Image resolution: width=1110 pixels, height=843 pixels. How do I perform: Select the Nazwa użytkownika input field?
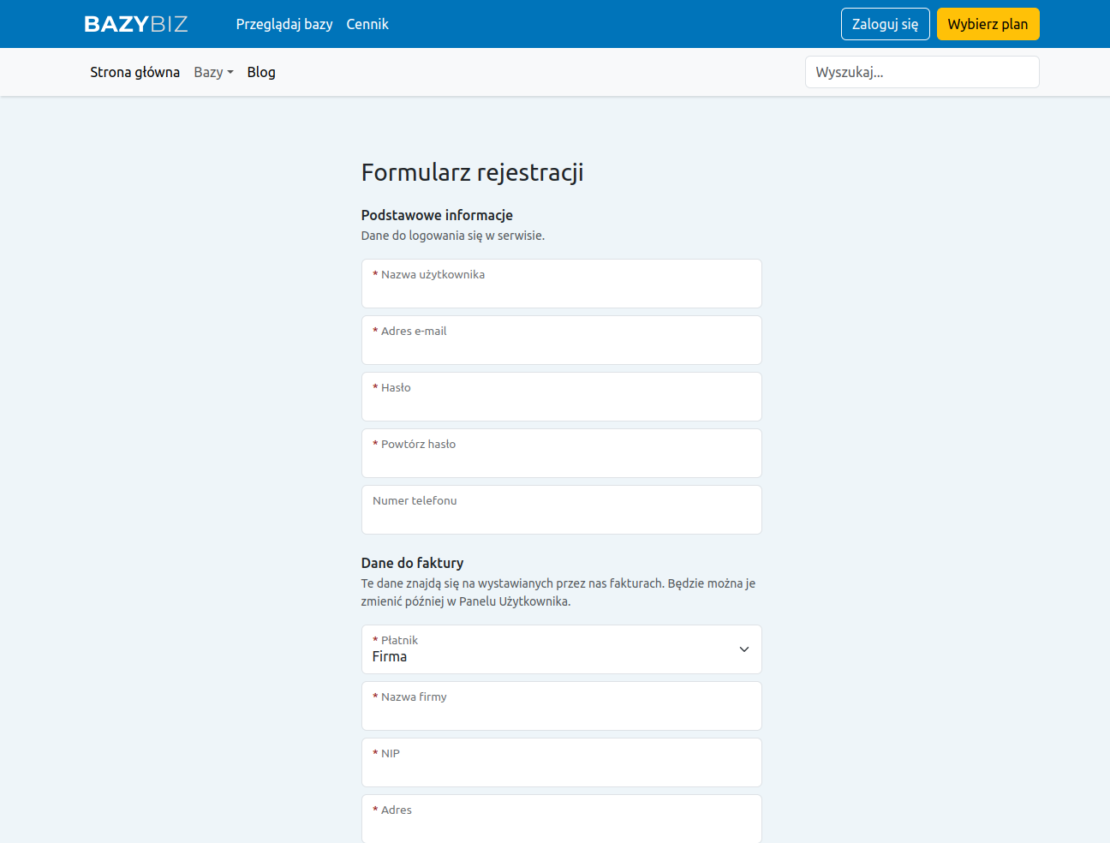click(562, 284)
